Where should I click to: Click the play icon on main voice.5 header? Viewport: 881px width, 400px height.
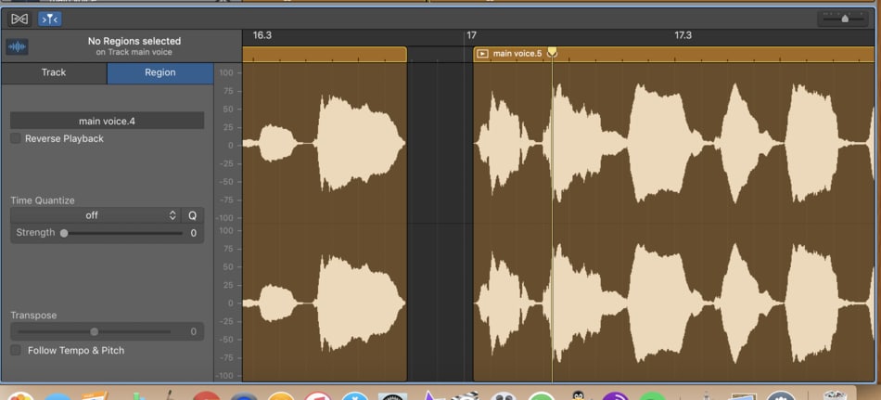pyautogui.click(x=482, y=54)
